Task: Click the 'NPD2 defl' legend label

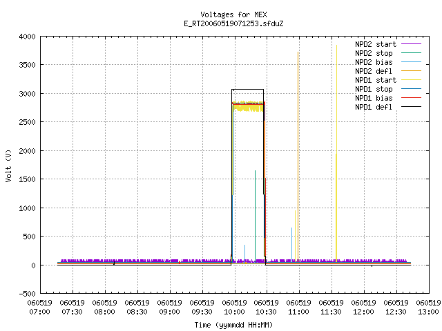Action: pos(374,71)
